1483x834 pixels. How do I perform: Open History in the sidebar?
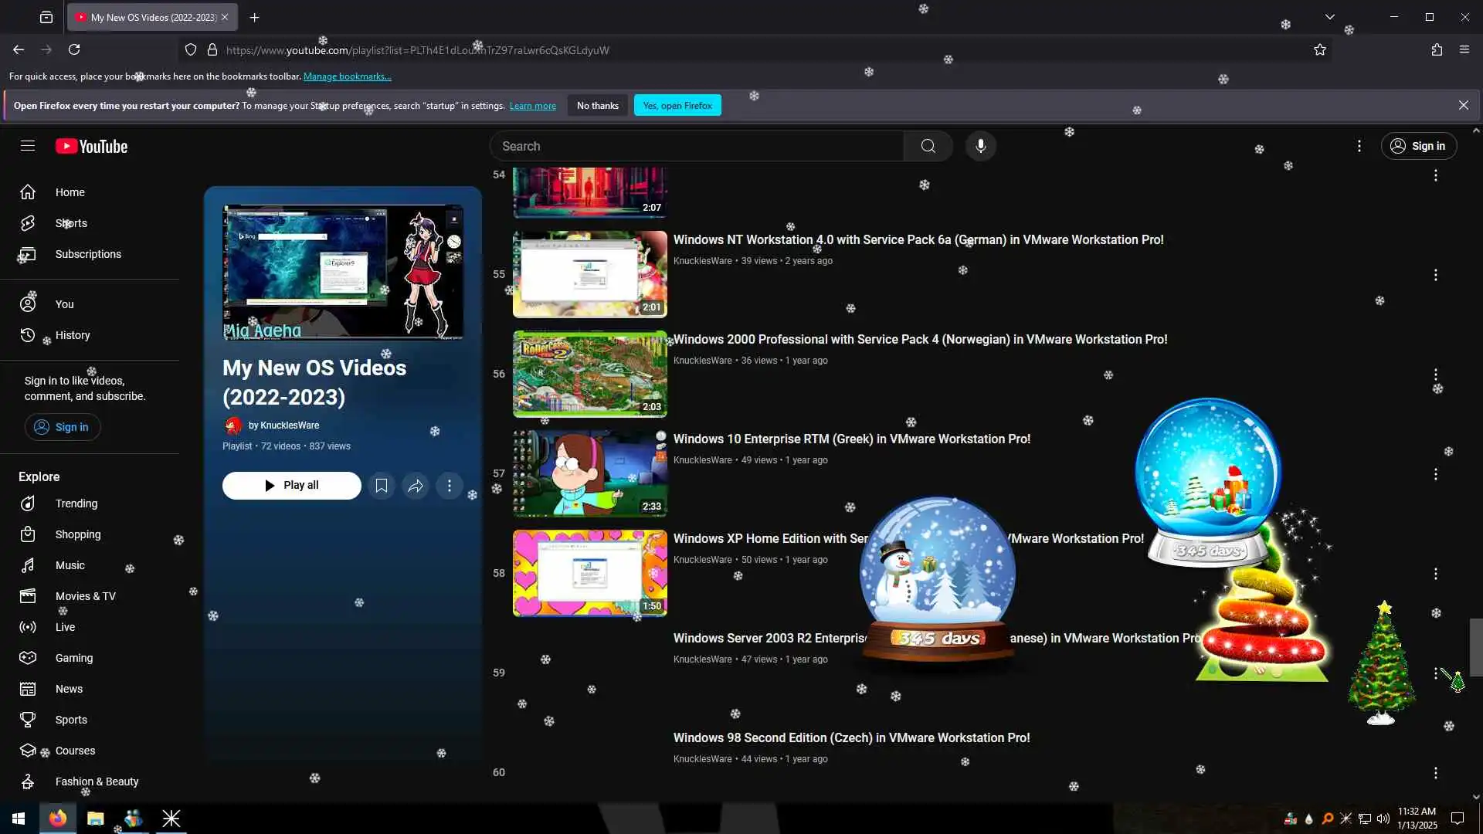coord(73,335)
